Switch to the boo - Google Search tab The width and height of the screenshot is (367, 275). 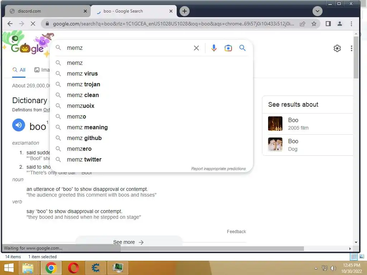click(133, 11)
